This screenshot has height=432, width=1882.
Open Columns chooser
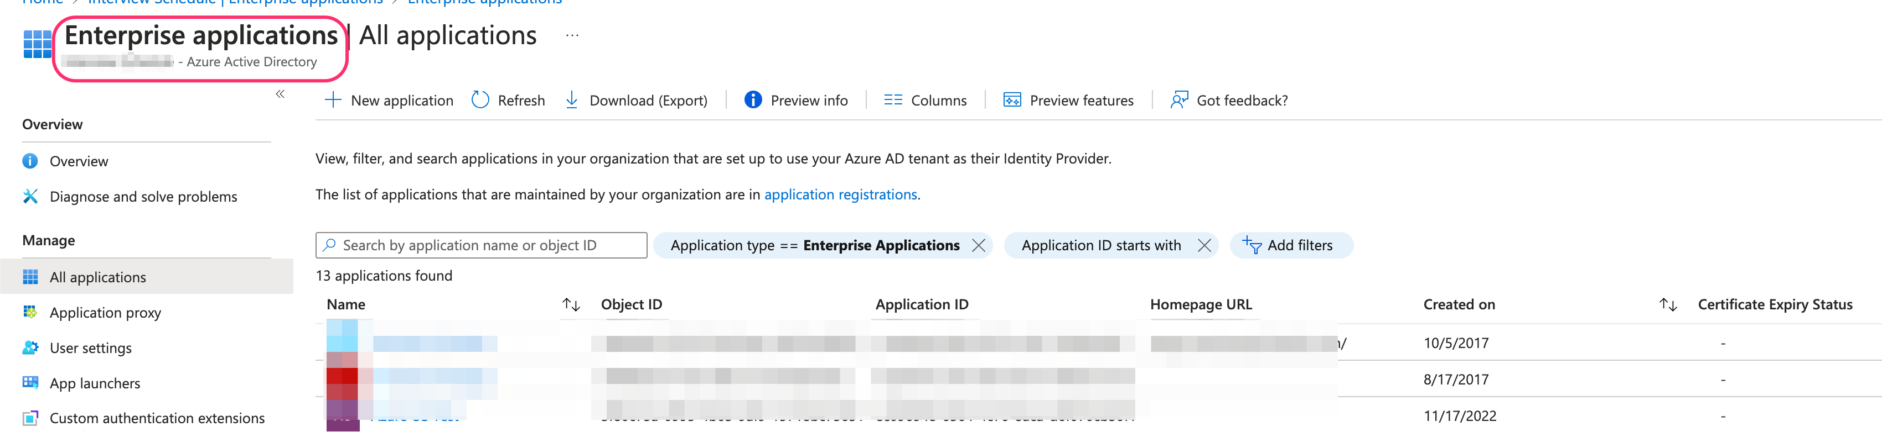pos(925,100)
